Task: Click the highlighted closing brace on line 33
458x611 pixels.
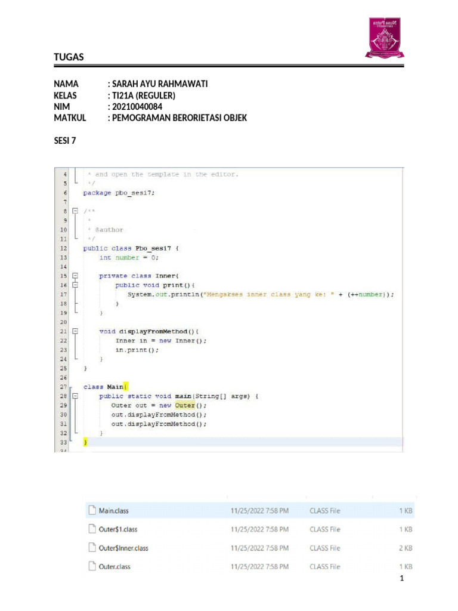Action: pos(85,442)
